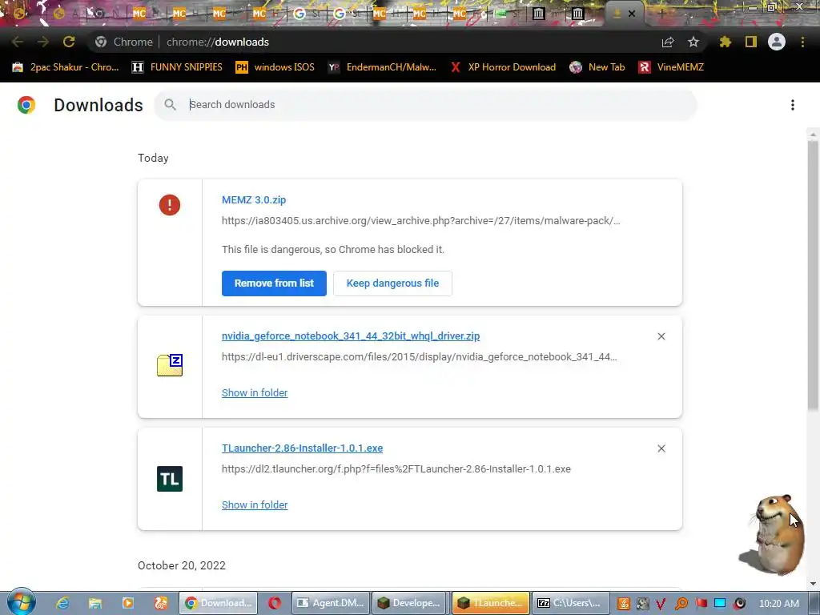Open the New Tab bookmark
The image size is (820, 615).
pos(597,67)
